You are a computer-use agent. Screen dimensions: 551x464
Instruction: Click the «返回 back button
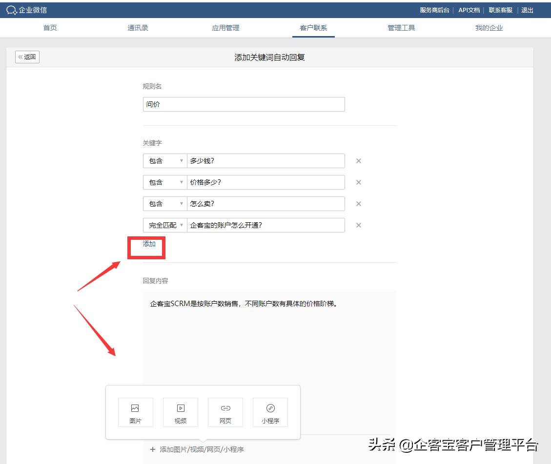[27, 57]
